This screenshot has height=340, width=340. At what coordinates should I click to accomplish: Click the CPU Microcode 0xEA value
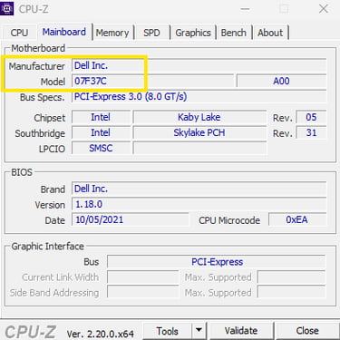pyautogui.click(x=297, y=219)
